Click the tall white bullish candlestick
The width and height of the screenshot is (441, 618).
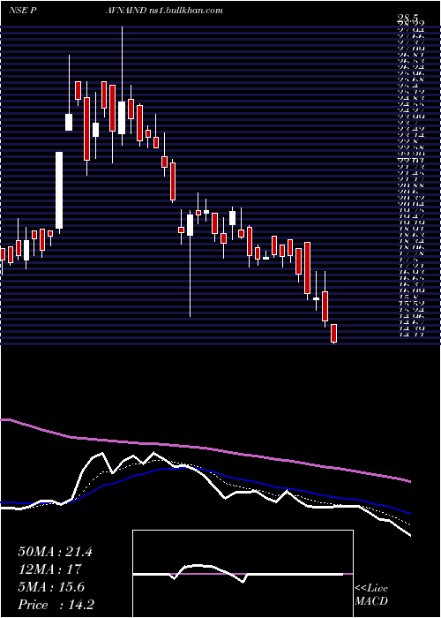click(59, 191)
